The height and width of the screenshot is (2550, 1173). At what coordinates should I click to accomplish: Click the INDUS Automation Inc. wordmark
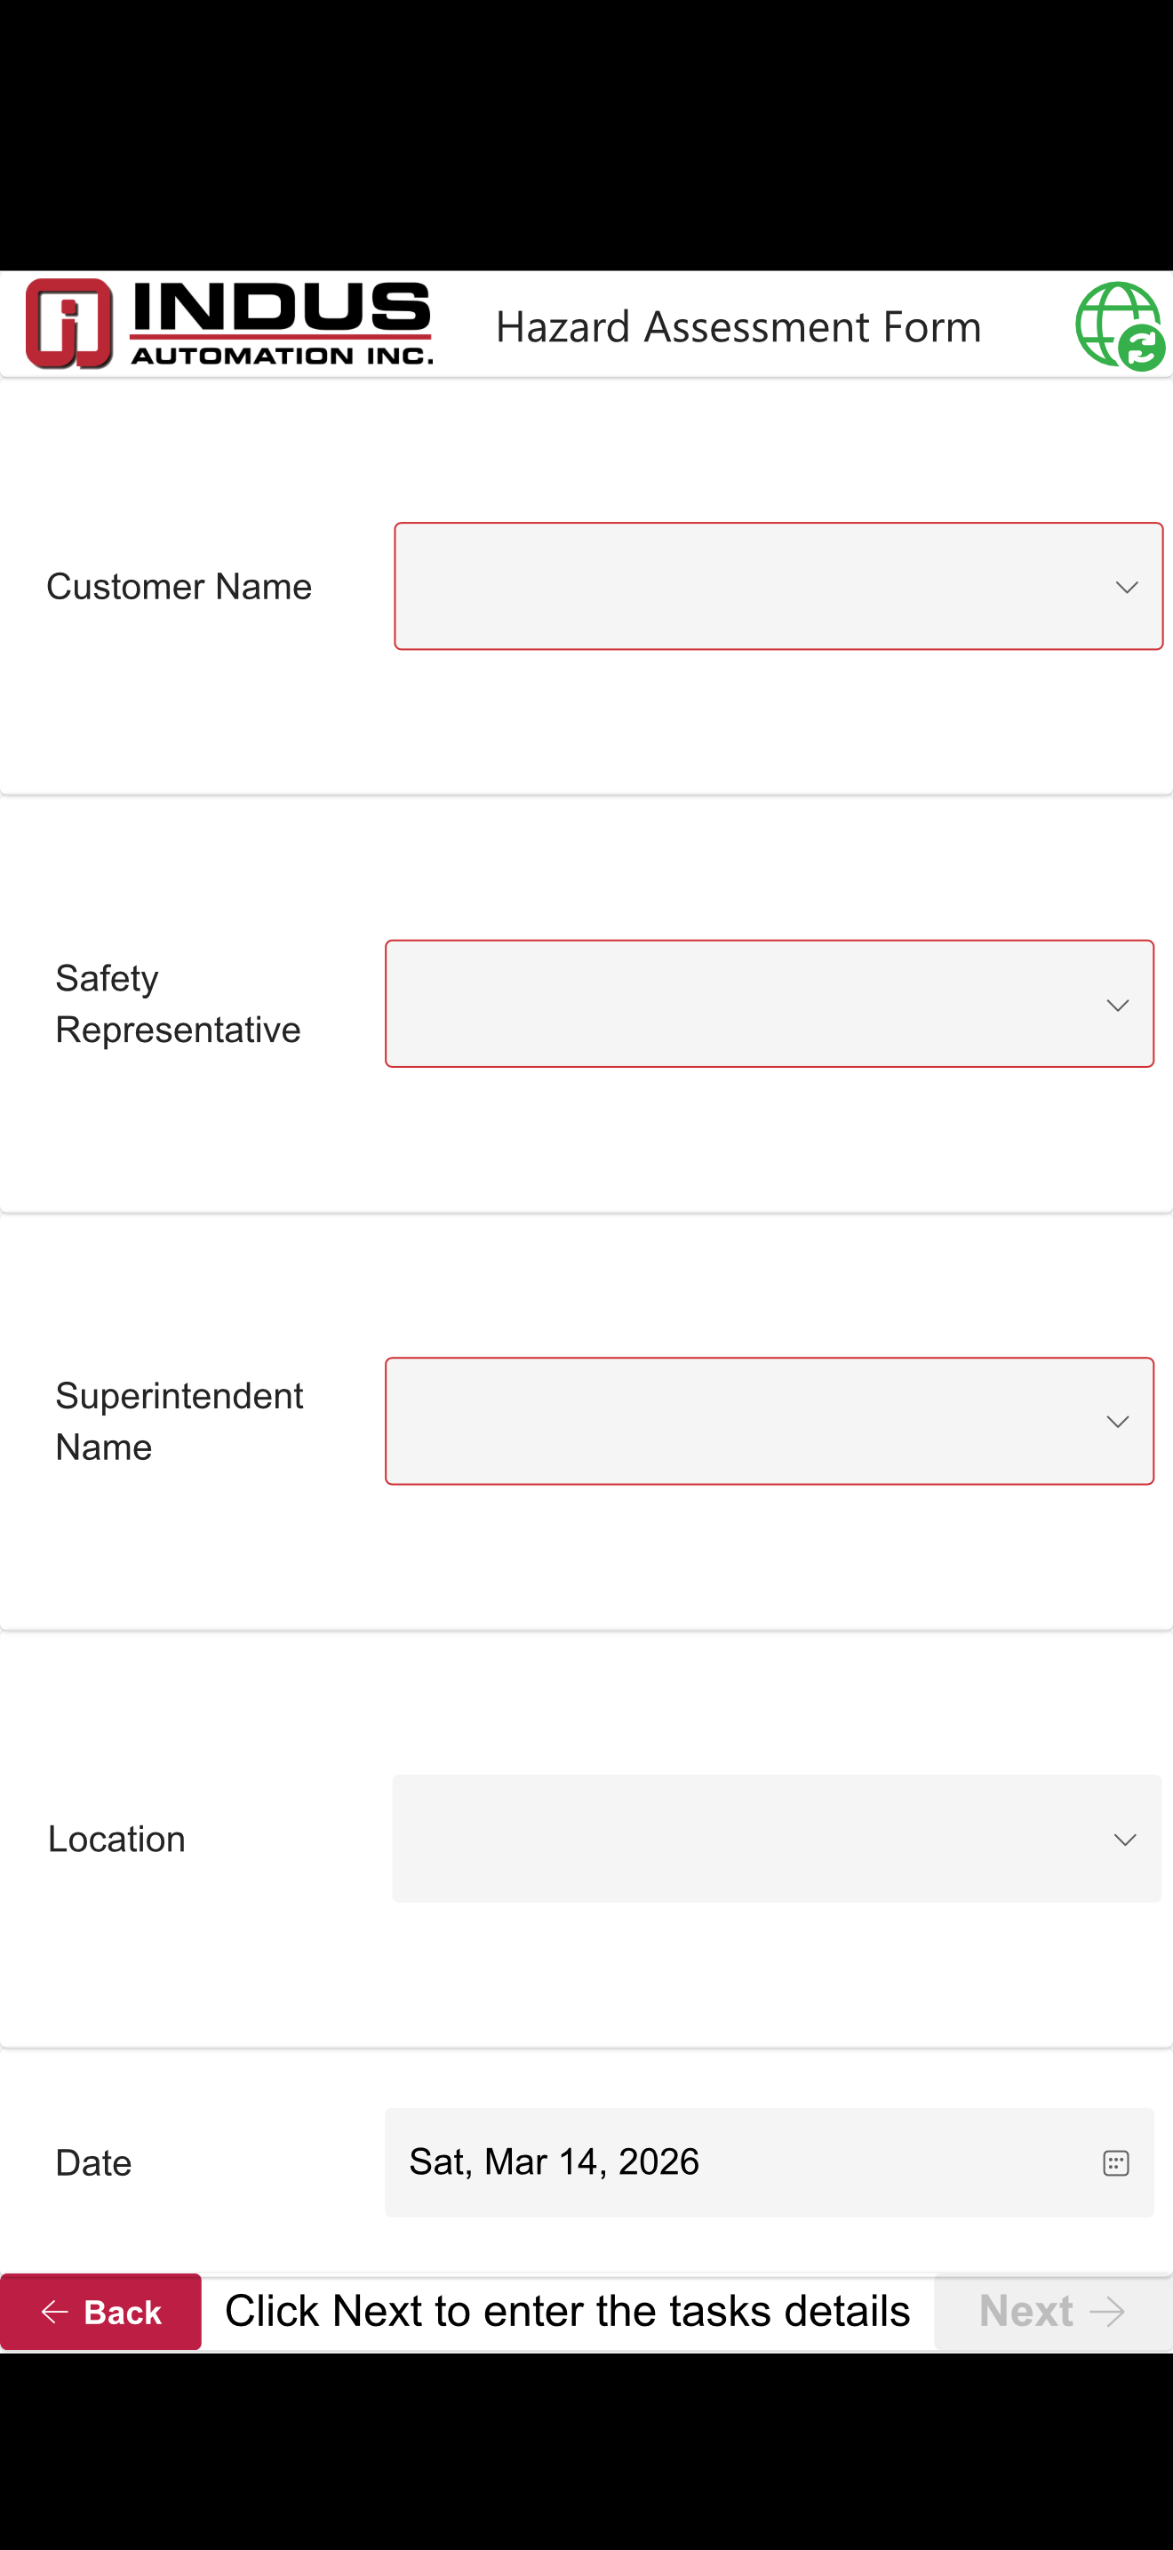(x=282, y=324)
